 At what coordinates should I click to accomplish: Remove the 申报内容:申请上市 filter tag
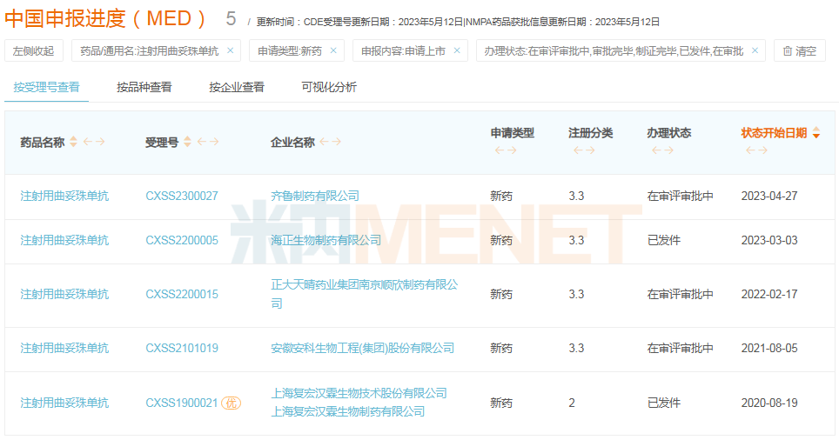(x=457, y=51)
